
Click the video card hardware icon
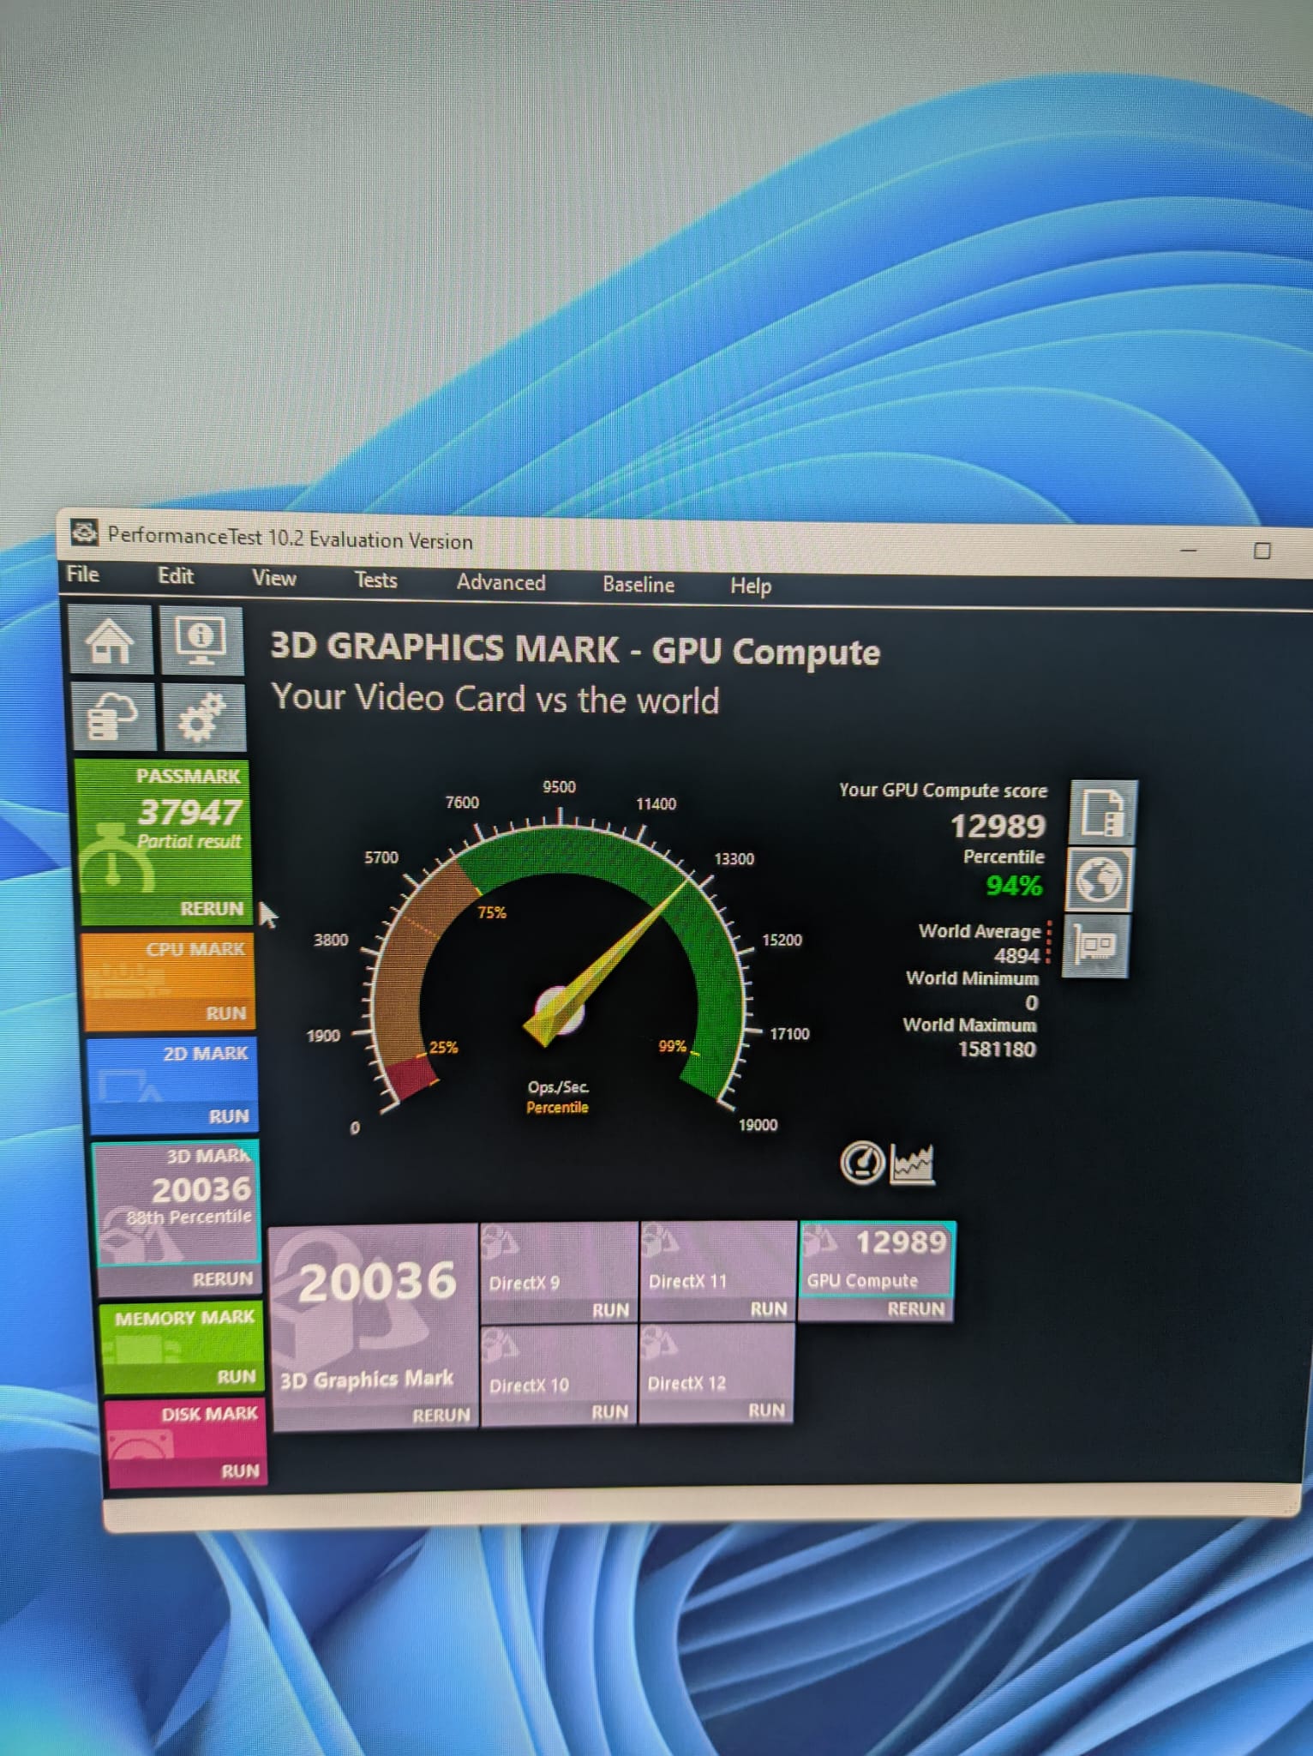(1094, 946)
